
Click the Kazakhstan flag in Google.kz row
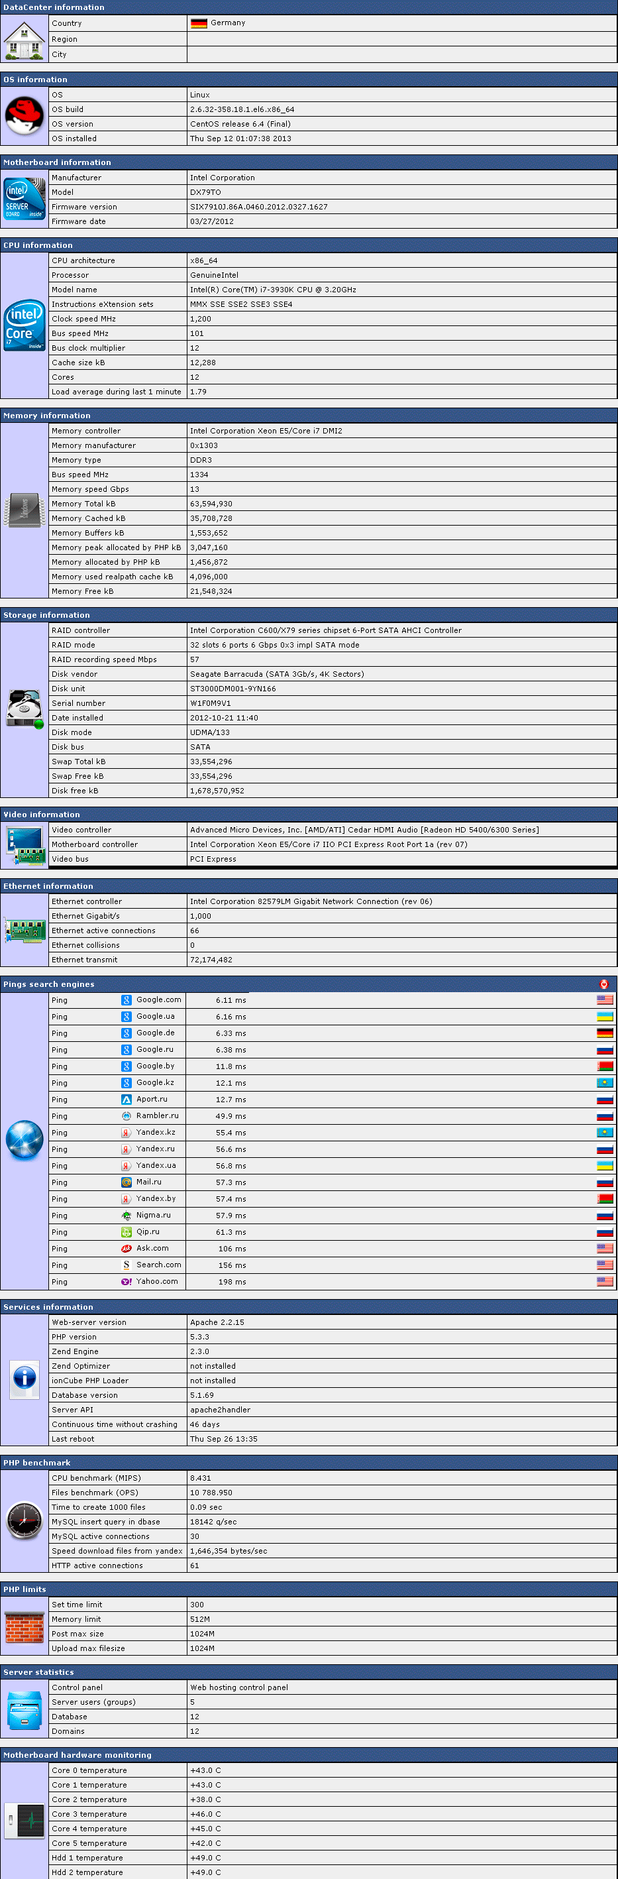[605, 1083]
